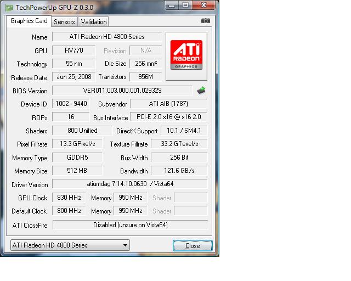The image size is (351, 281).
Task: Click GPU Clock row Memory 950 MHz field
Action: click(x=131, y=198)
